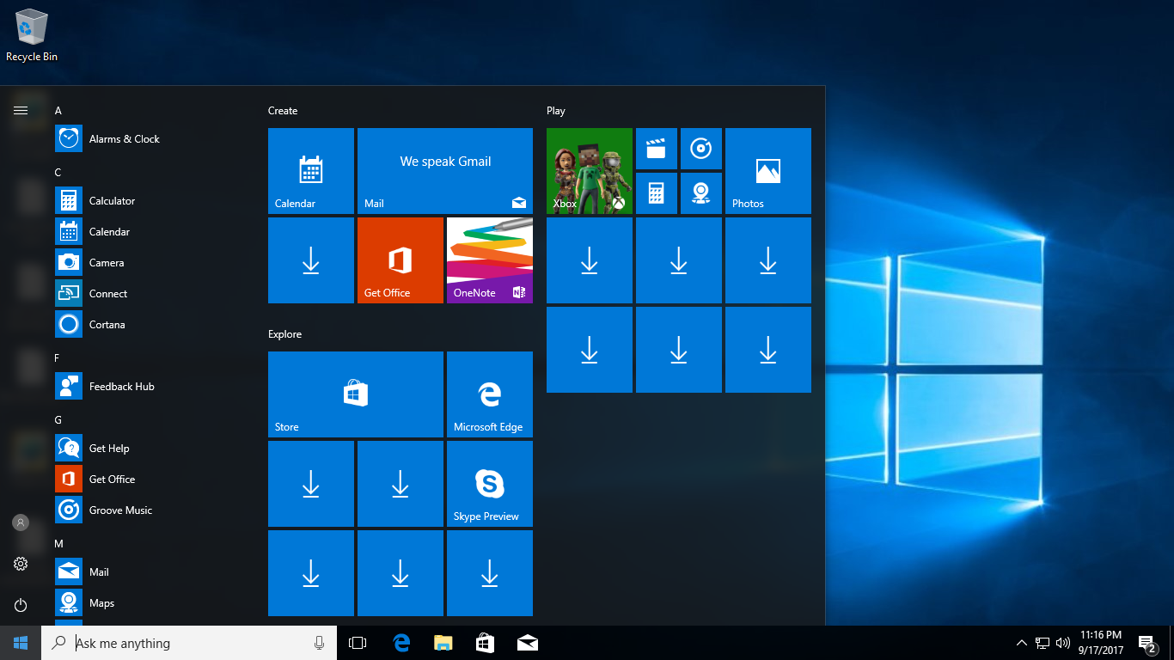This screenshot has height=660, width=1174.
Task: Click the 'Explore' group header
Action: (x=284, y=334)
